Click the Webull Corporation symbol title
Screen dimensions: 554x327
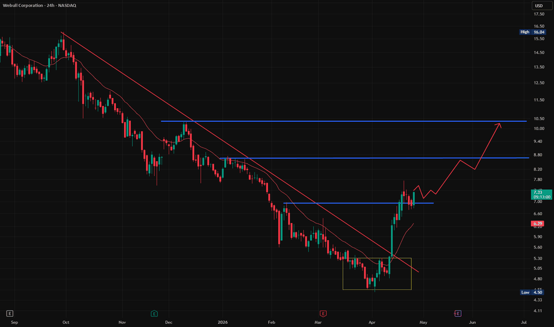39,5
